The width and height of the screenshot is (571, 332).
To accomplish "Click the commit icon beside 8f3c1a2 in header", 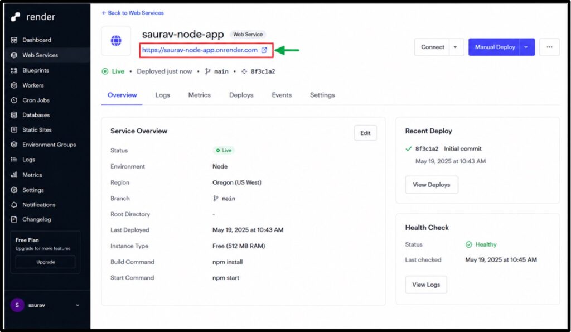I will coord(244,71).
